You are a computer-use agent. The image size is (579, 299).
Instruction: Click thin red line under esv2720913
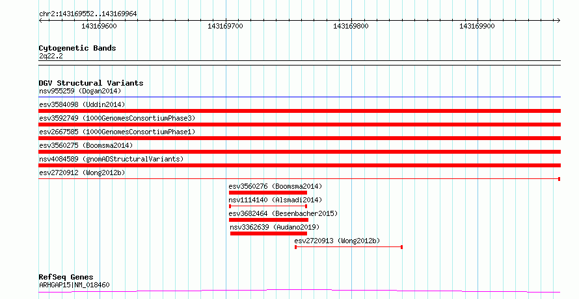tap(349, 247)
